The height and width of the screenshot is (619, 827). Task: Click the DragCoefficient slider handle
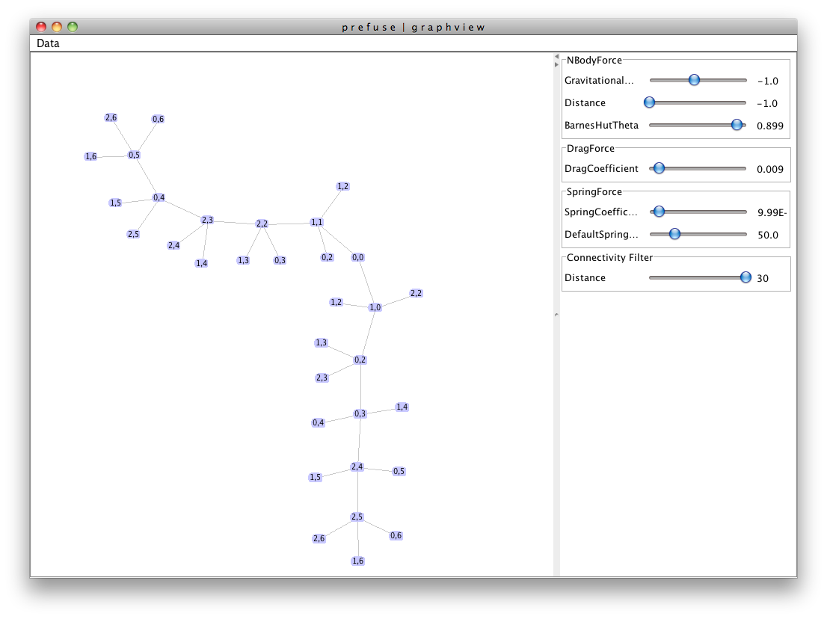click(659, 168)
